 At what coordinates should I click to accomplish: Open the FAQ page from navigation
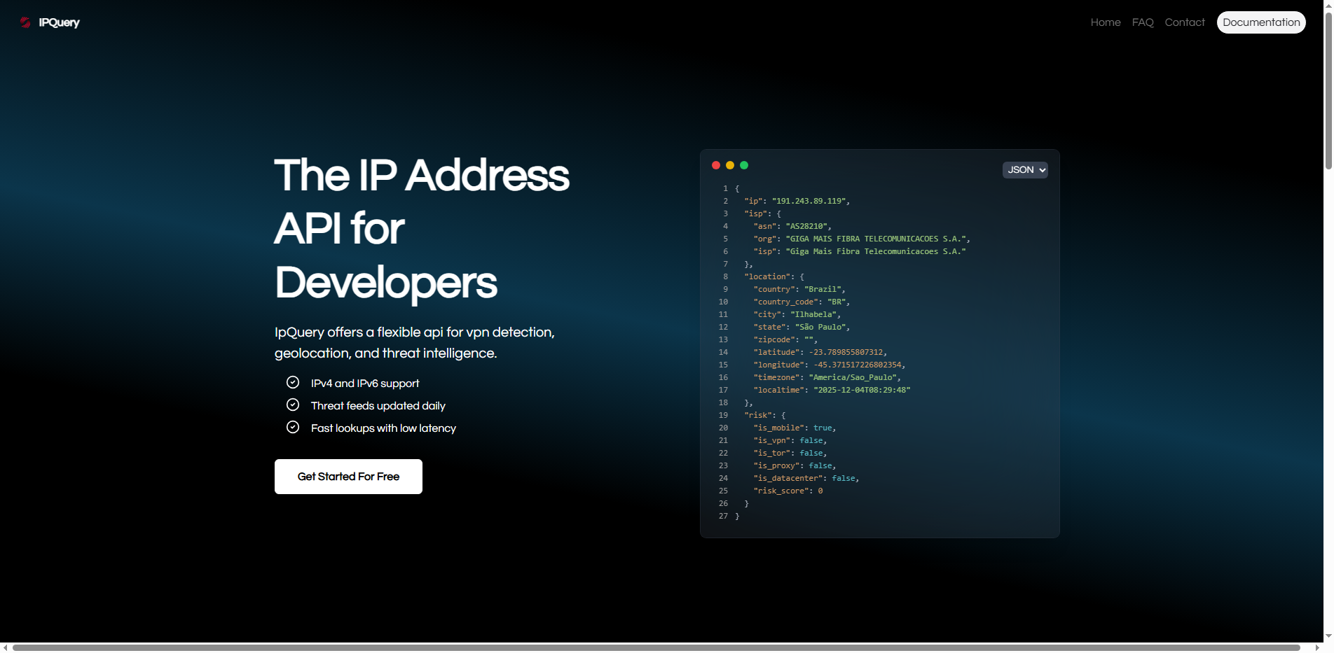coord(1142,22)
